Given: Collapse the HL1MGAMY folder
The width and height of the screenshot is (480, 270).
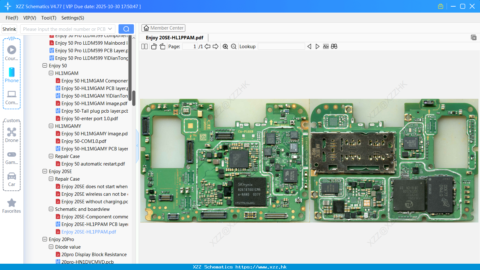Looking at the screenshot, I should click(x=51, y=126).
